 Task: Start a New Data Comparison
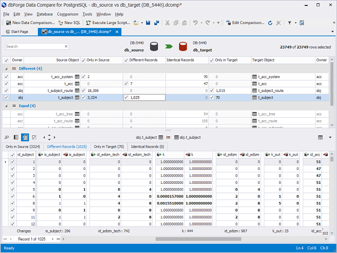click(x=30, y=23)
